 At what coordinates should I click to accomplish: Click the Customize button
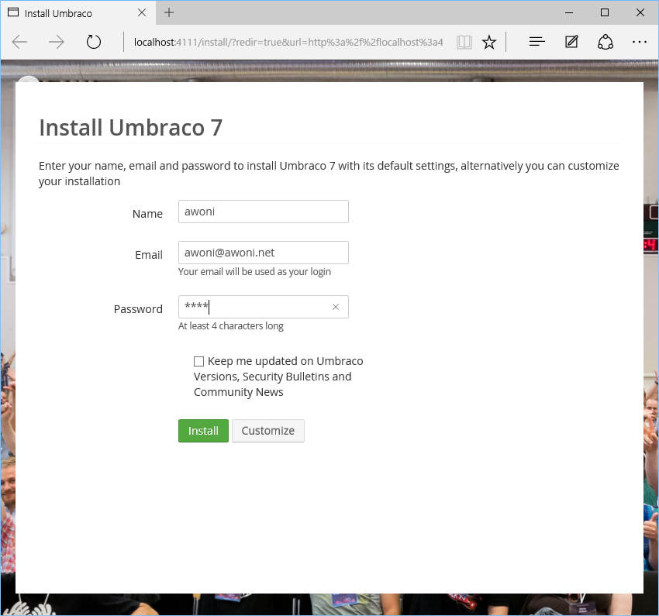[x=267, y=431]
